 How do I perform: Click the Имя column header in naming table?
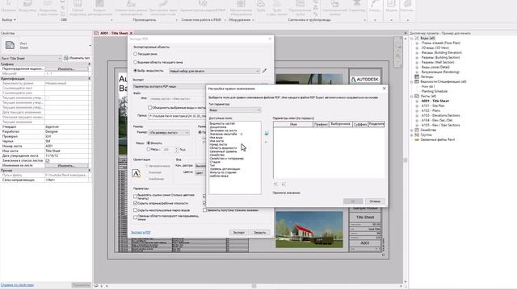pos(293,124)
